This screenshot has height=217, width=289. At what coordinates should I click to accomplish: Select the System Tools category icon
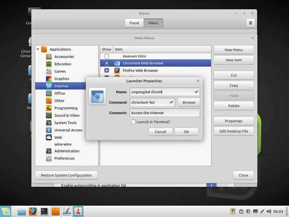click(x=49, y=123)
